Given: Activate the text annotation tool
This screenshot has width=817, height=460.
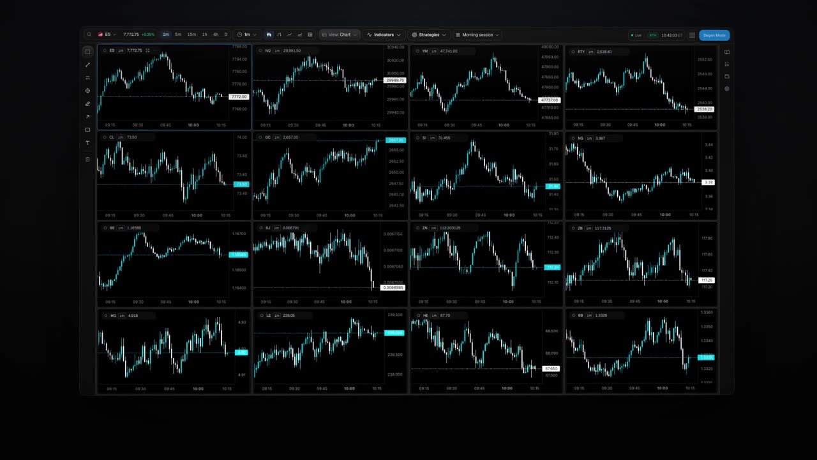Looking at the screenshot, I should (87, 142).
